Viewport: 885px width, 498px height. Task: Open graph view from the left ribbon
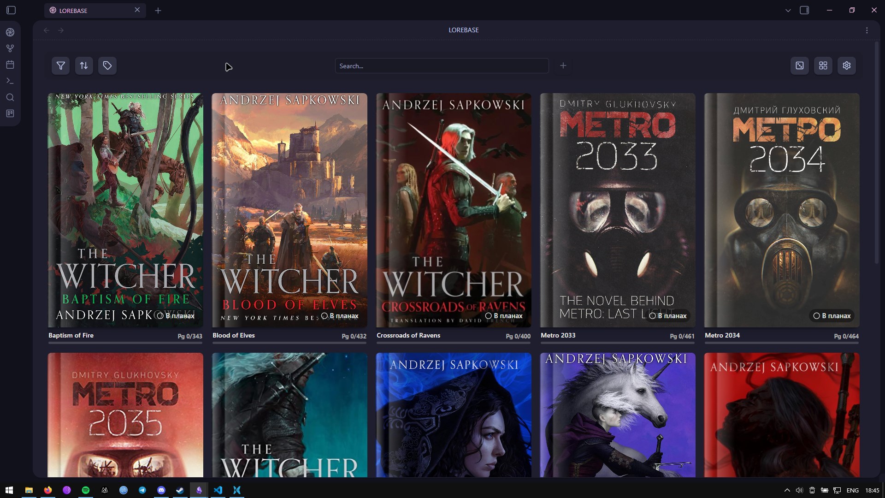tap(10, 48)
